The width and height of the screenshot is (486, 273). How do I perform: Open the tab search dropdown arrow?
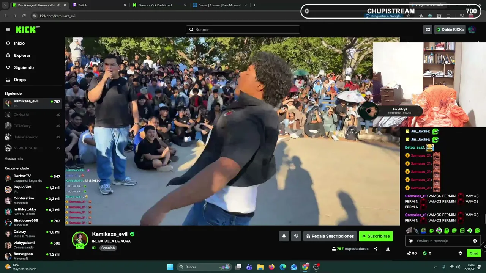pos(5,5)
